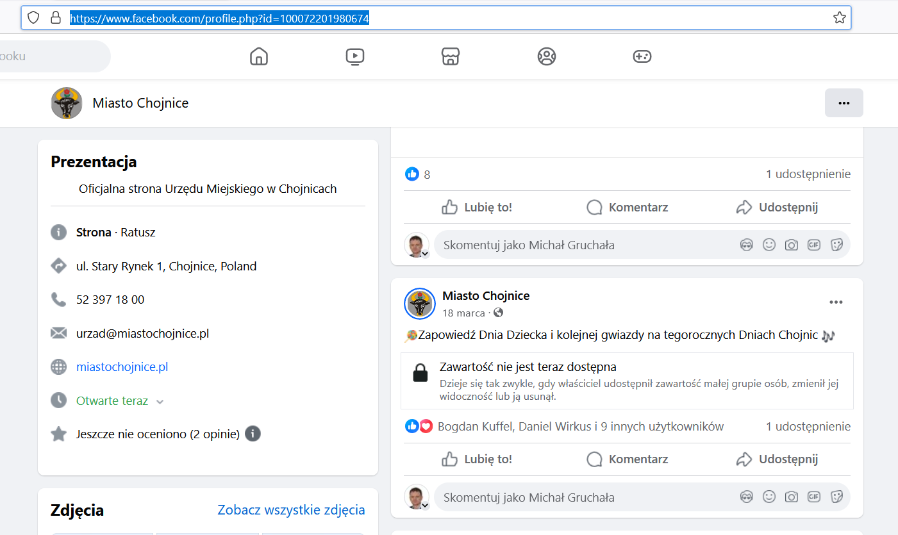
Task: Click 1 udostępnienie on the 18 marca post
Action: click(808, 427)
